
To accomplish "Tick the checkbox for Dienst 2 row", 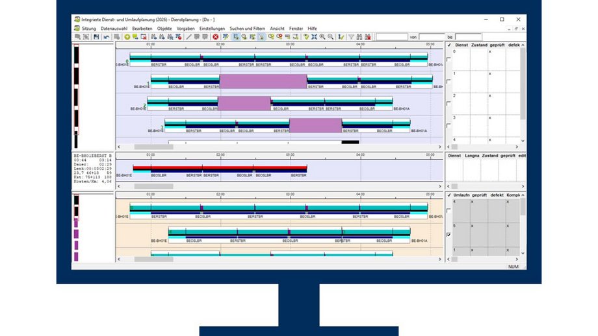I will pyautogui.click(x=448, y=103).
